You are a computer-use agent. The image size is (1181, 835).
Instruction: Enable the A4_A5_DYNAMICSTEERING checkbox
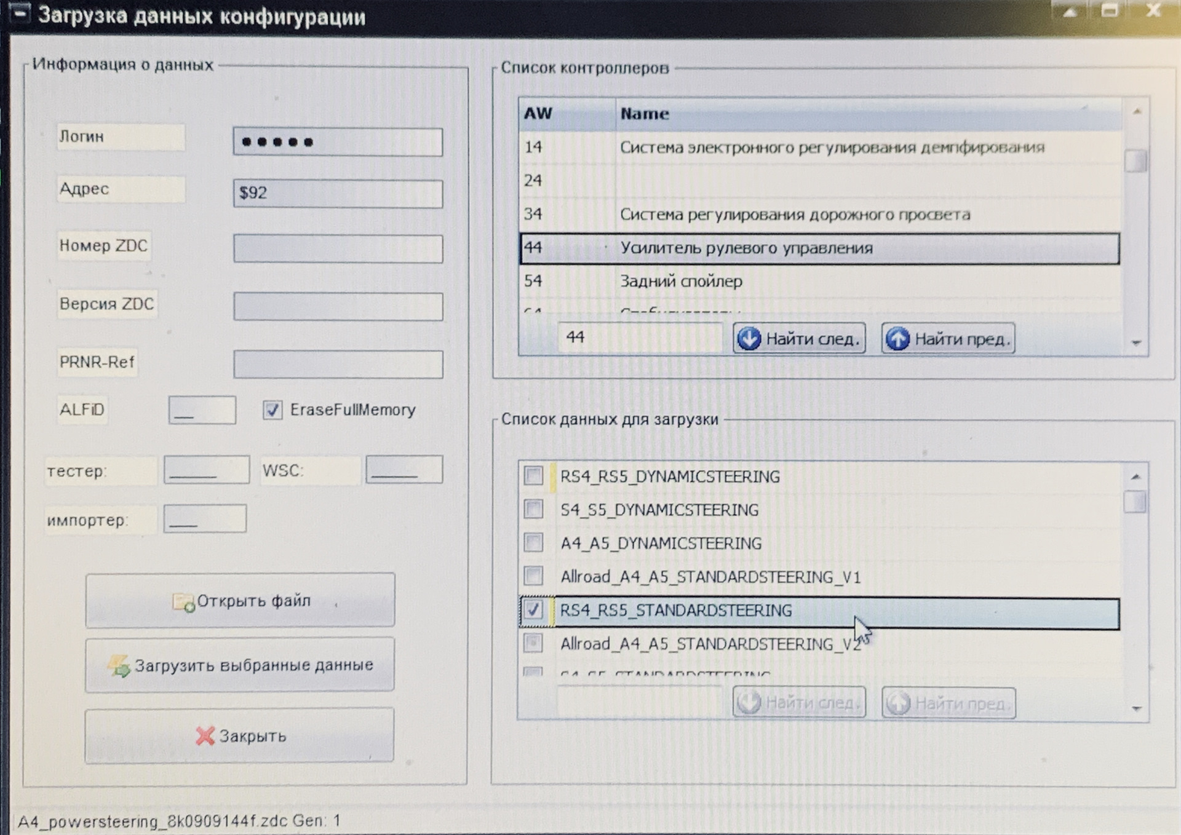pos(533,543)
